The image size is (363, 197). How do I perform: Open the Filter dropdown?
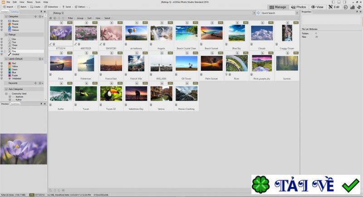point(71,18)
